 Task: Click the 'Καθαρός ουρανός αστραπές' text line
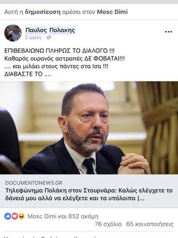point(43,58)
